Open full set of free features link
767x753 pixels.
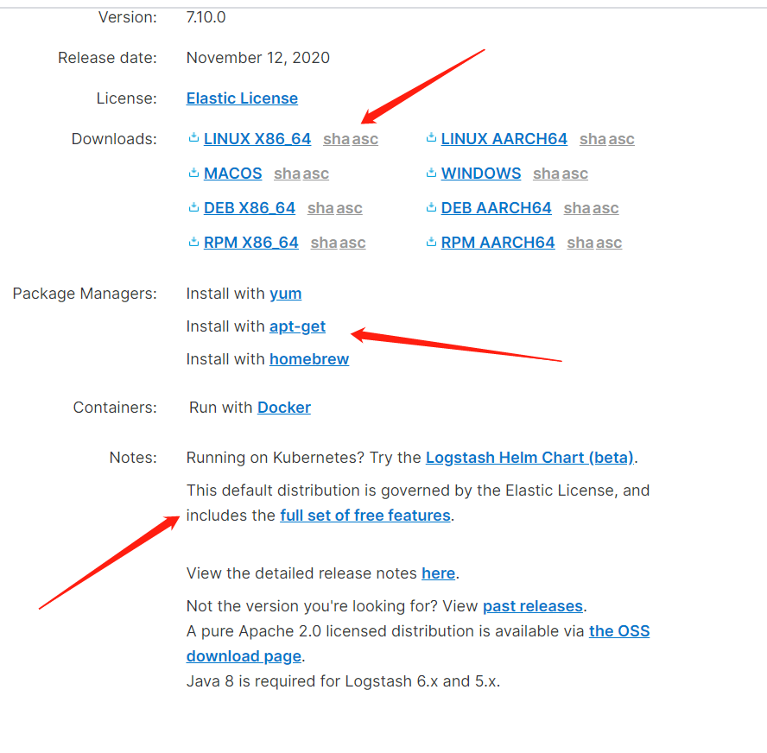364,516
